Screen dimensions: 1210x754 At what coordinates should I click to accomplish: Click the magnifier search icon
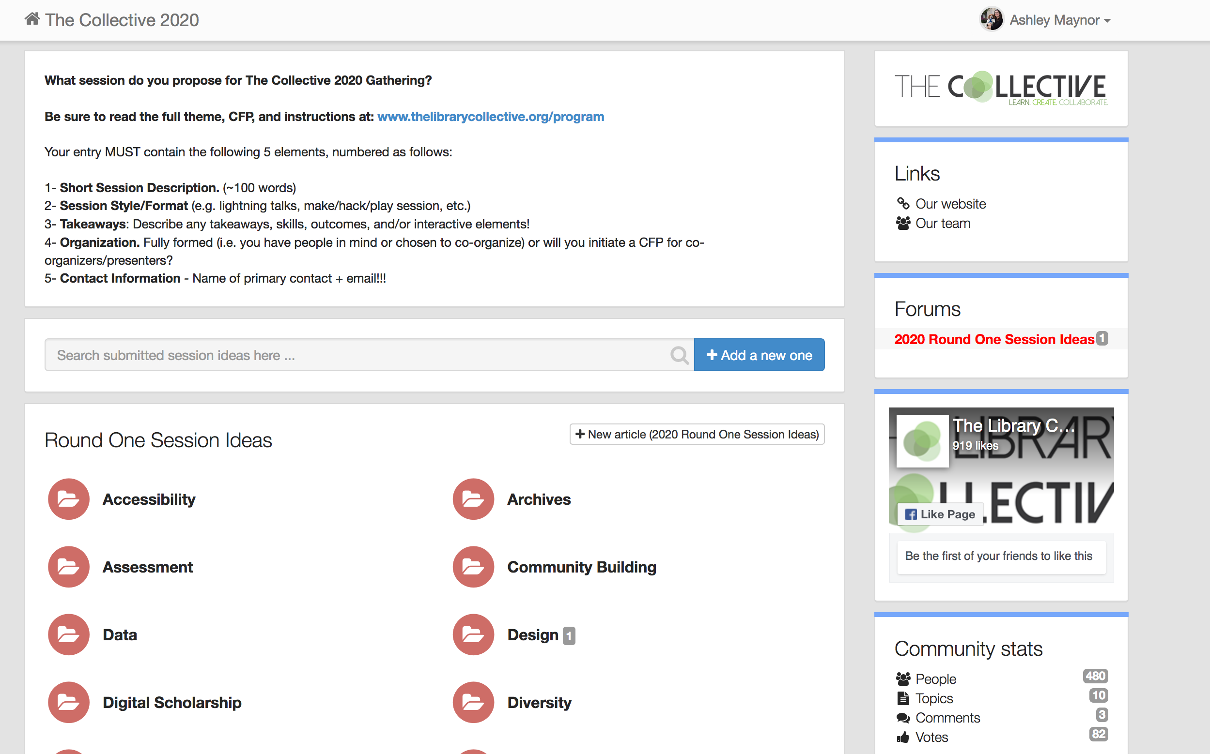tap(679, 355)
